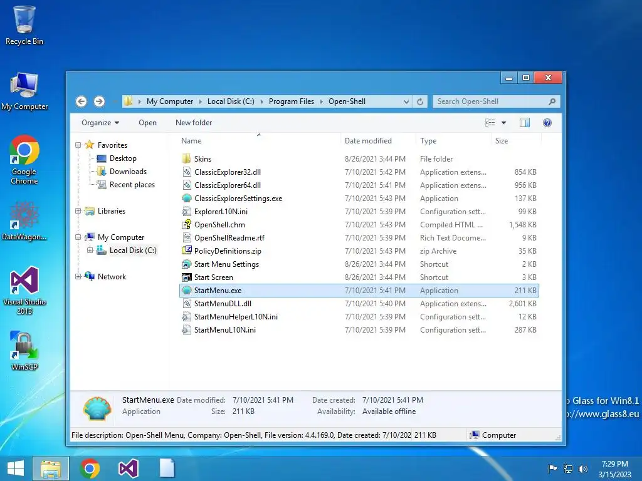Image resolution: width=642 pixels, height=481 pixels.
Task: Click Program Files in the breadcrumb
Action: (291, 101)
